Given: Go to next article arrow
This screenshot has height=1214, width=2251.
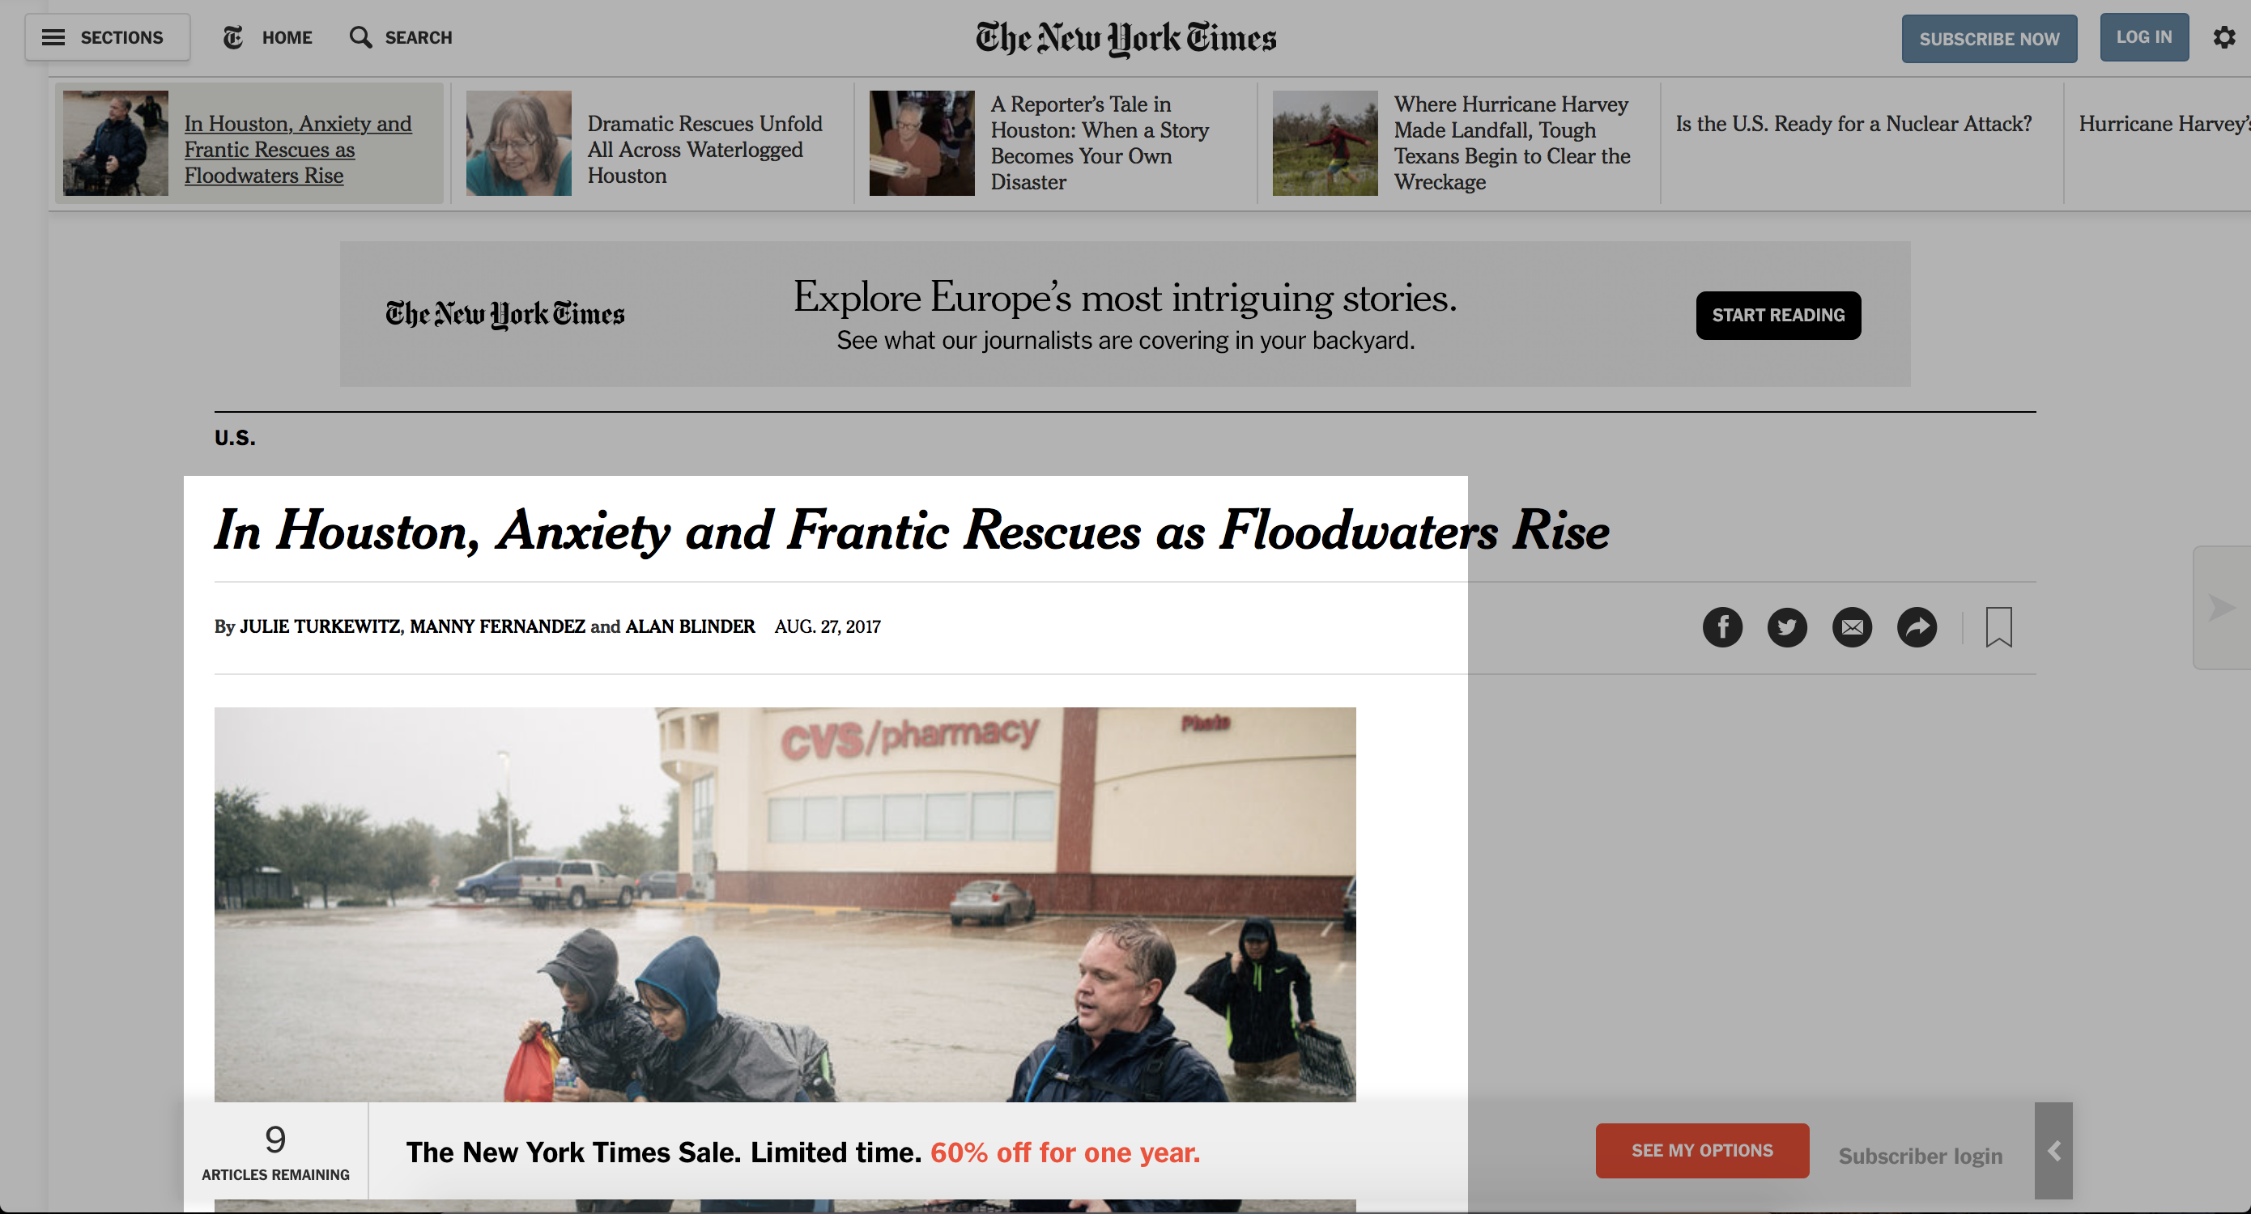Looking at the screenshot, I should 2221,608.
